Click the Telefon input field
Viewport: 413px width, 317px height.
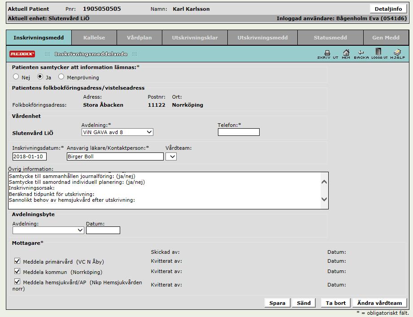pos(239,132)
